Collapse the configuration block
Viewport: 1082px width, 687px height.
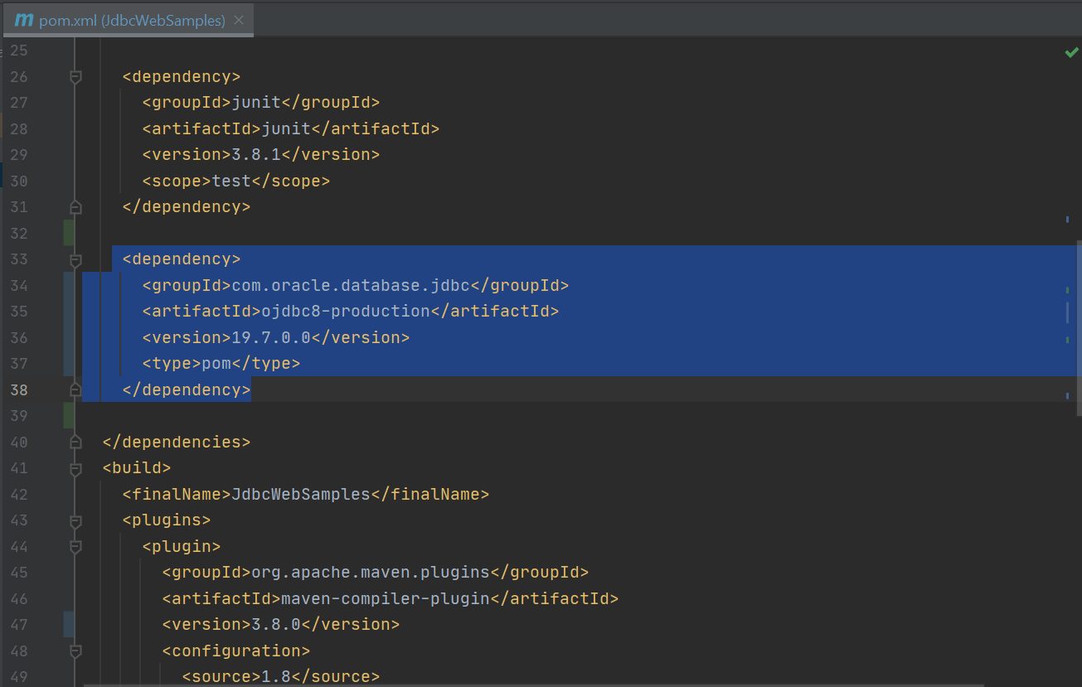tap(75, 651)
